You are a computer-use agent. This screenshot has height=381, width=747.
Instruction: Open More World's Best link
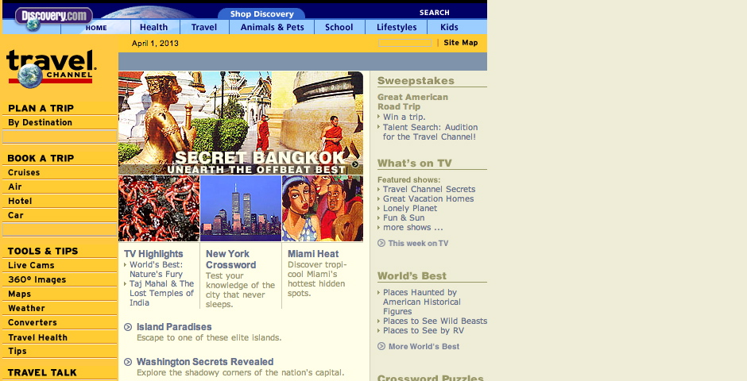click(424, 346)
